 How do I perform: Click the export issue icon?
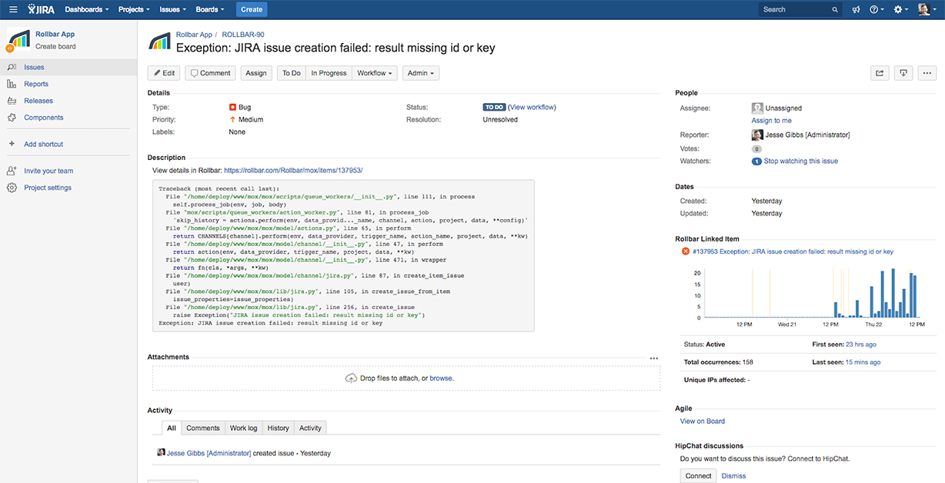click(x=903, y=73)
